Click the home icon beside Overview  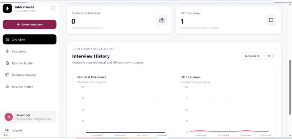(7, 39)
